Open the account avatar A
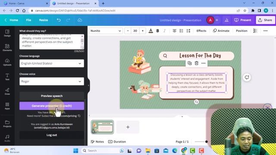276x155 pixels. (x=210, y=20)
